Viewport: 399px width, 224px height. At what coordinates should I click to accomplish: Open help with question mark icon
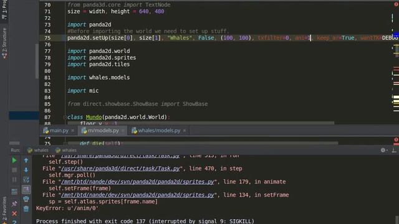14,222
